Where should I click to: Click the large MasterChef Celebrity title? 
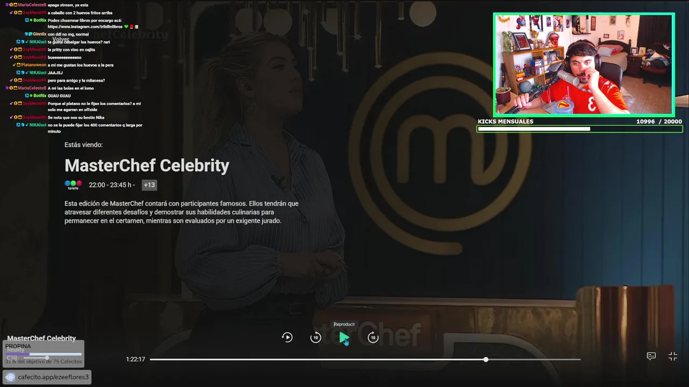[x=147, y=166]
